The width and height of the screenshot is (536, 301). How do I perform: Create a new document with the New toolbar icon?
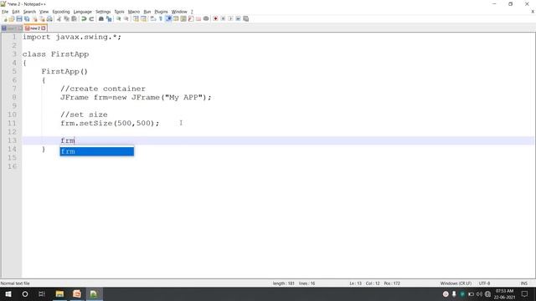5,19
